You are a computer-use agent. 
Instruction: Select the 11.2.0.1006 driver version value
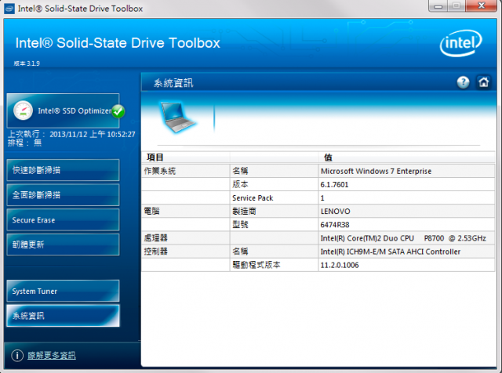point(406,265)
